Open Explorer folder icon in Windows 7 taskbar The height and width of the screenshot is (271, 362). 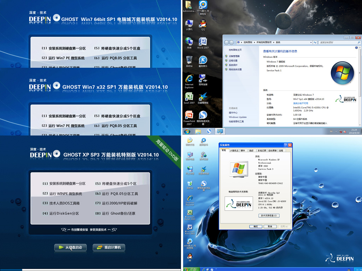[198, 131]
